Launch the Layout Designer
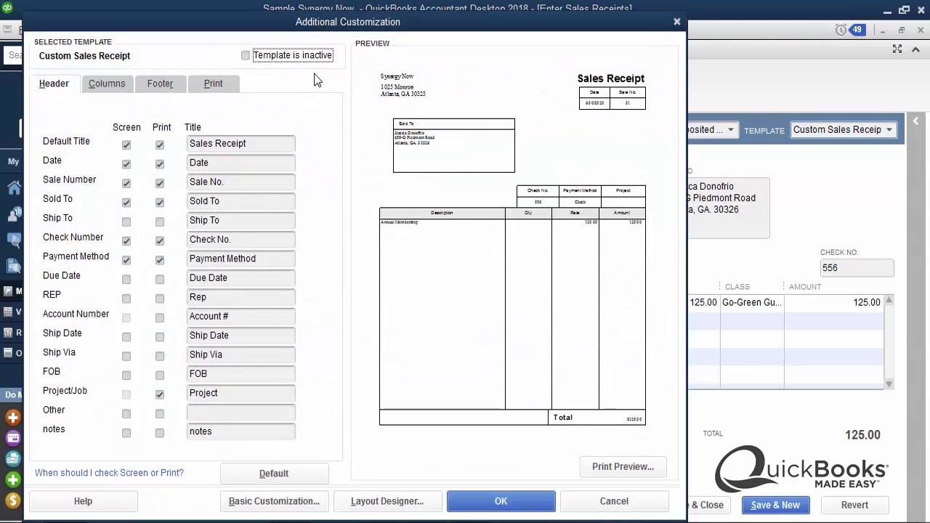This screenshot has height=523, width=930. click(387, 501)
